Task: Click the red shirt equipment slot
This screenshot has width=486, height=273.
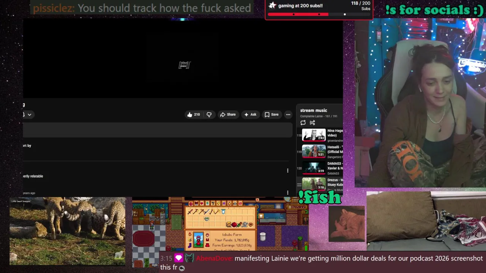Action: [x=207, y=240]
